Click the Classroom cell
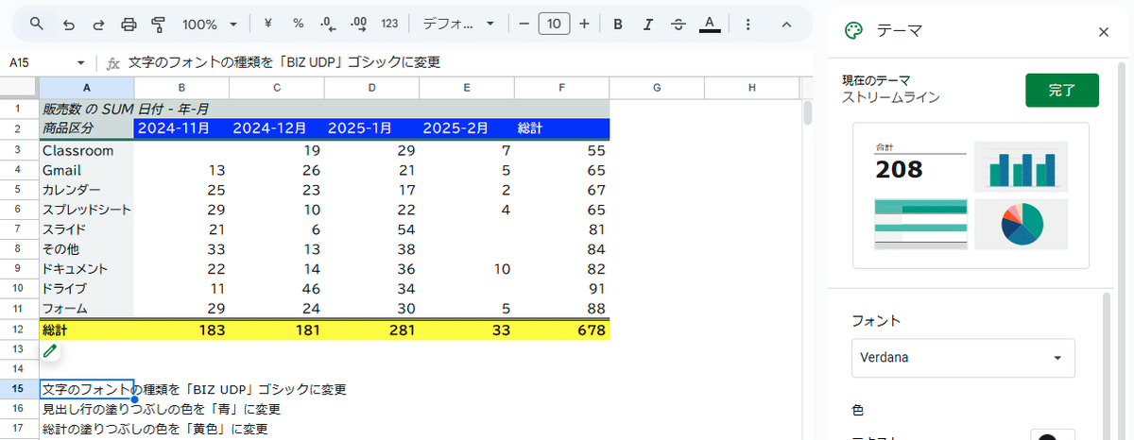Image resolution: width=1134 pixels, height=440 pixels. [87, 150]
